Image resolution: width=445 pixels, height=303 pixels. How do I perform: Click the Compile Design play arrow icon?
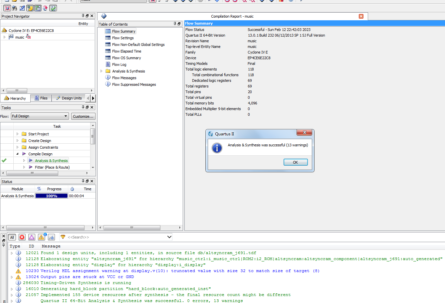24,154
